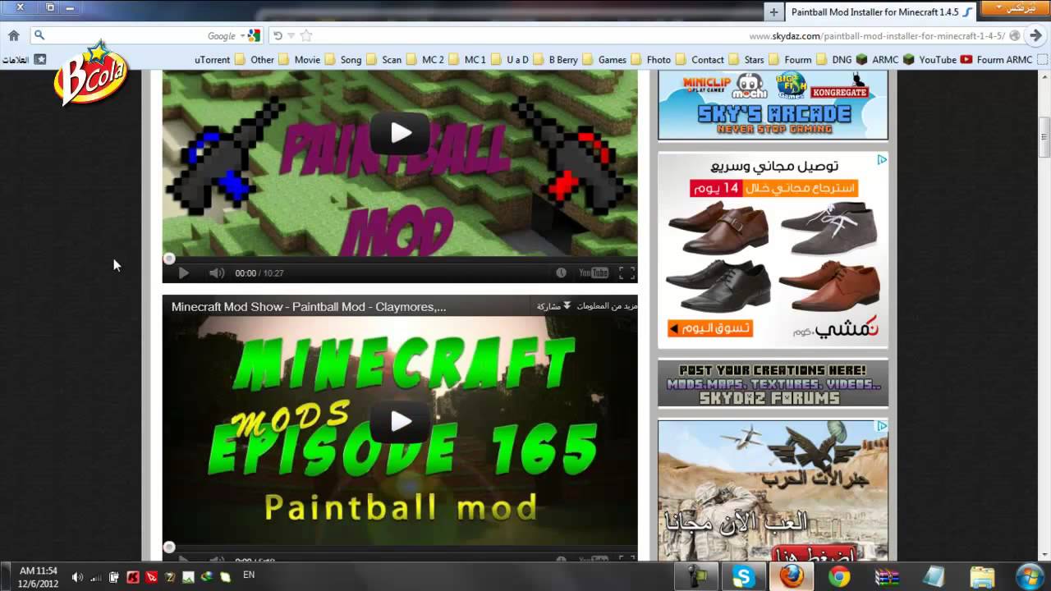1051x591 pixels.
Task: Mute the first video's volume
Action: pos(216,273)
